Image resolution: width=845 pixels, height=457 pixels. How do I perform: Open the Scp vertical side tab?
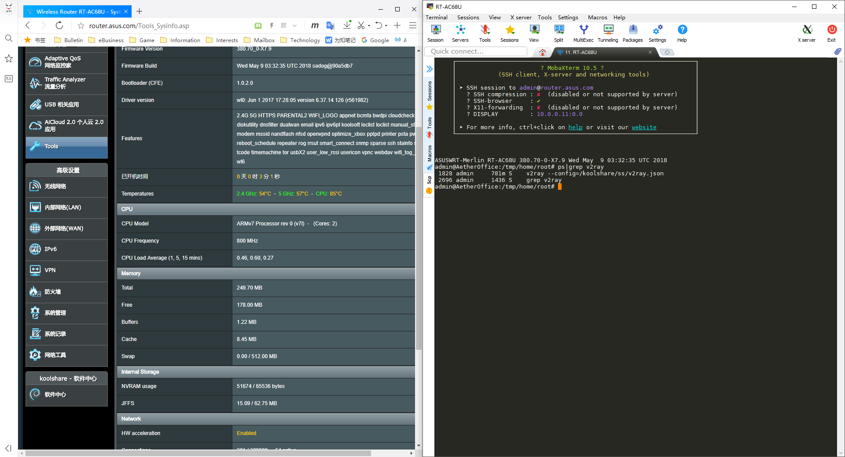(430, 185)
